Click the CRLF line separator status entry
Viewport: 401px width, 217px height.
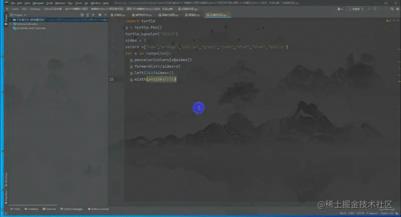(x=351, y=213)
